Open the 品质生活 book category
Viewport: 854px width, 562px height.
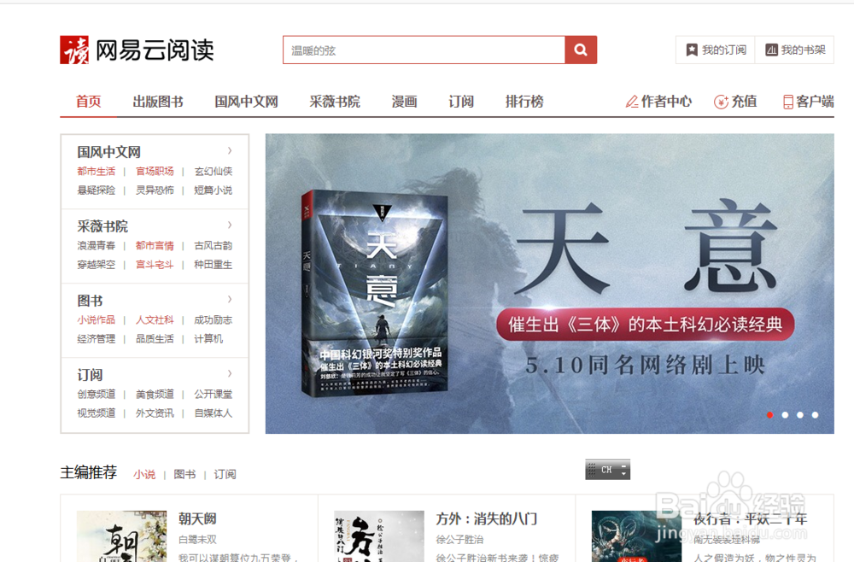[x=155, y=339]
